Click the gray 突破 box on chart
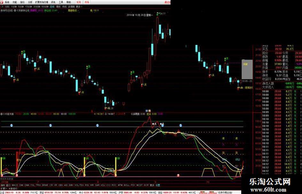This screenshot has height=194, width=302. coord(247,69)
